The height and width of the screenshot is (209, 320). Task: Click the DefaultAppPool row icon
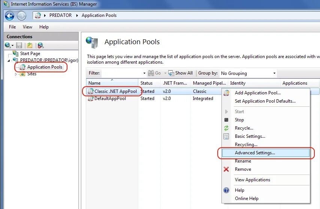(91, 99)
